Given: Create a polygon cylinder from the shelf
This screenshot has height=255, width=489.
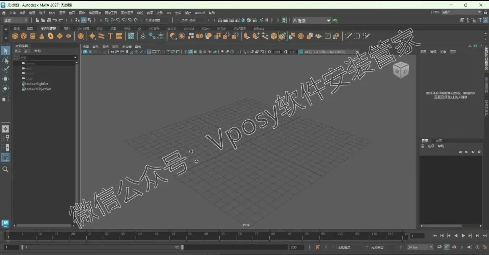Looking at the screenshot, I should (33, 36).
